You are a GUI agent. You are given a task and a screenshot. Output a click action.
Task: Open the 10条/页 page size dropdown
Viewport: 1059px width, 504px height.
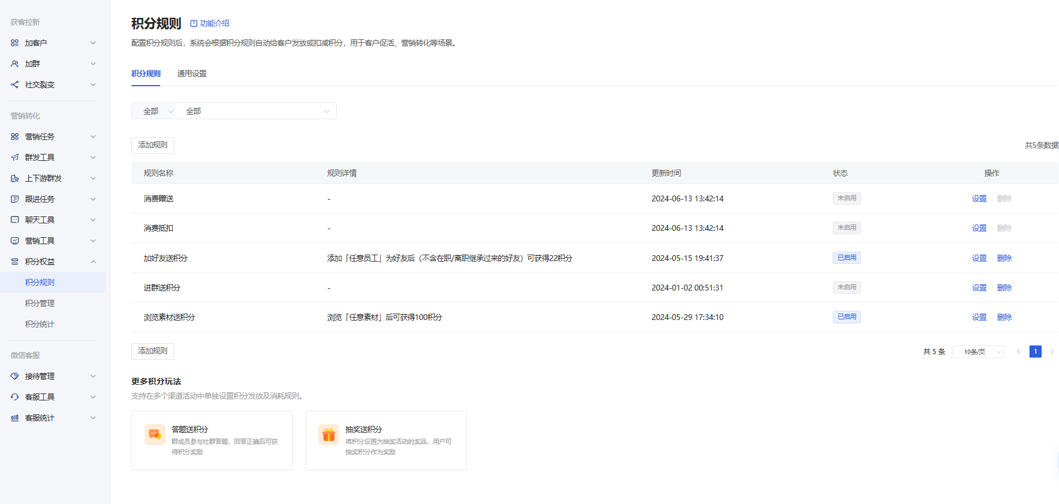(x=979, y=352)
